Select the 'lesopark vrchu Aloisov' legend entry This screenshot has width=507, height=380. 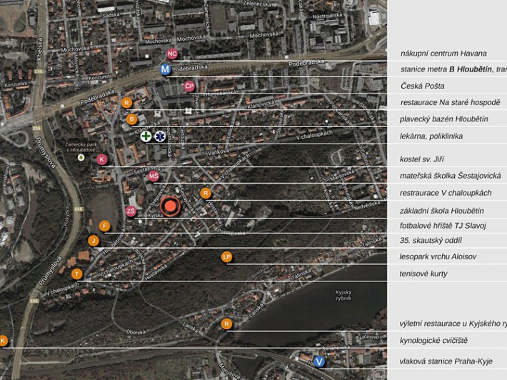coord(438,256)
